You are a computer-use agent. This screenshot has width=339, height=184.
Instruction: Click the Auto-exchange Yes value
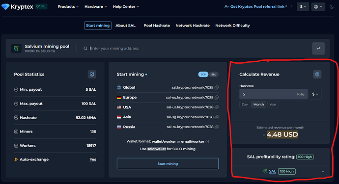93,159
